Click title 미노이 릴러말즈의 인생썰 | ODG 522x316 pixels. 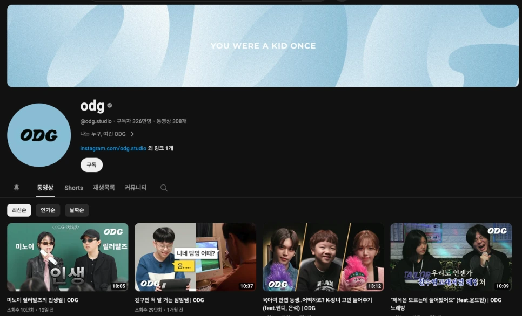[43, 300]
